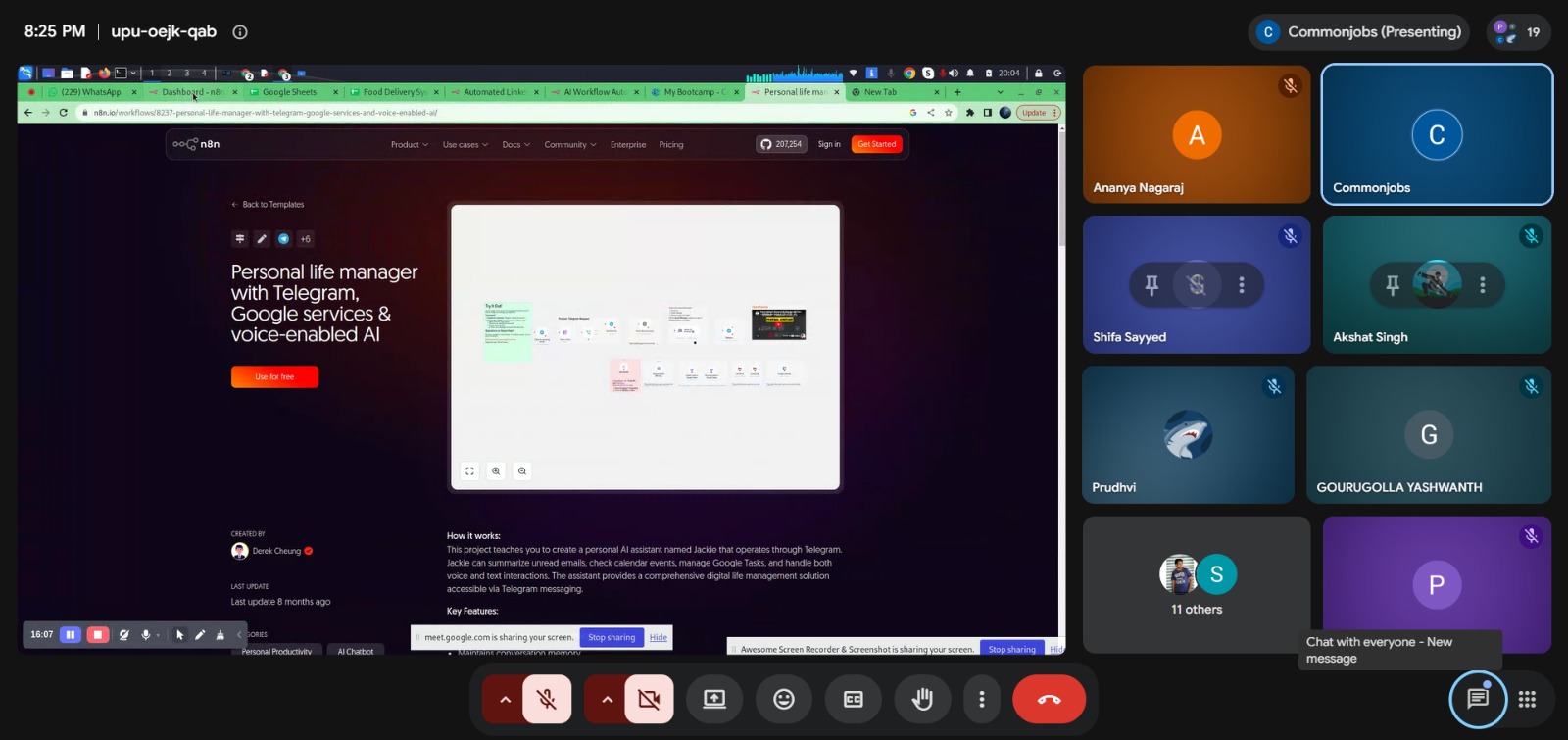The width and height of the screenshot is (1568, 740).
Task: Select GOURUGOLLA YASHWANTH's tile
Action: coord(1429,434)
